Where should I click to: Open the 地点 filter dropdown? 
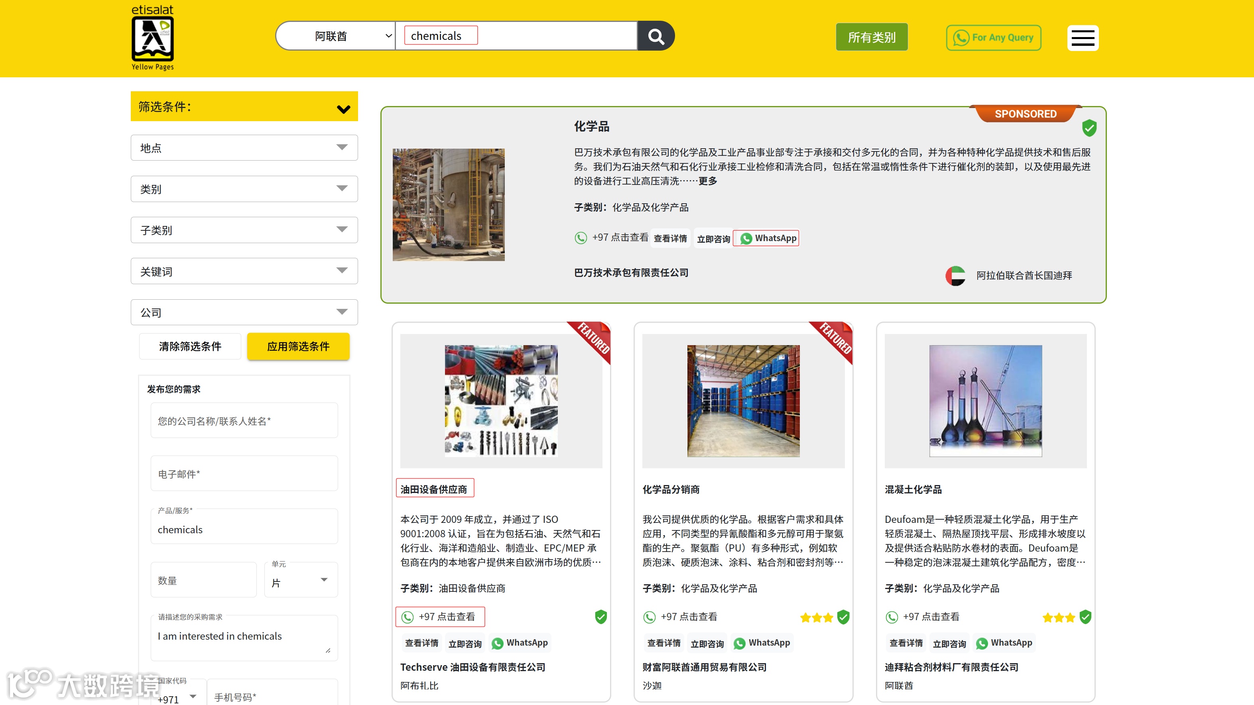244,148
